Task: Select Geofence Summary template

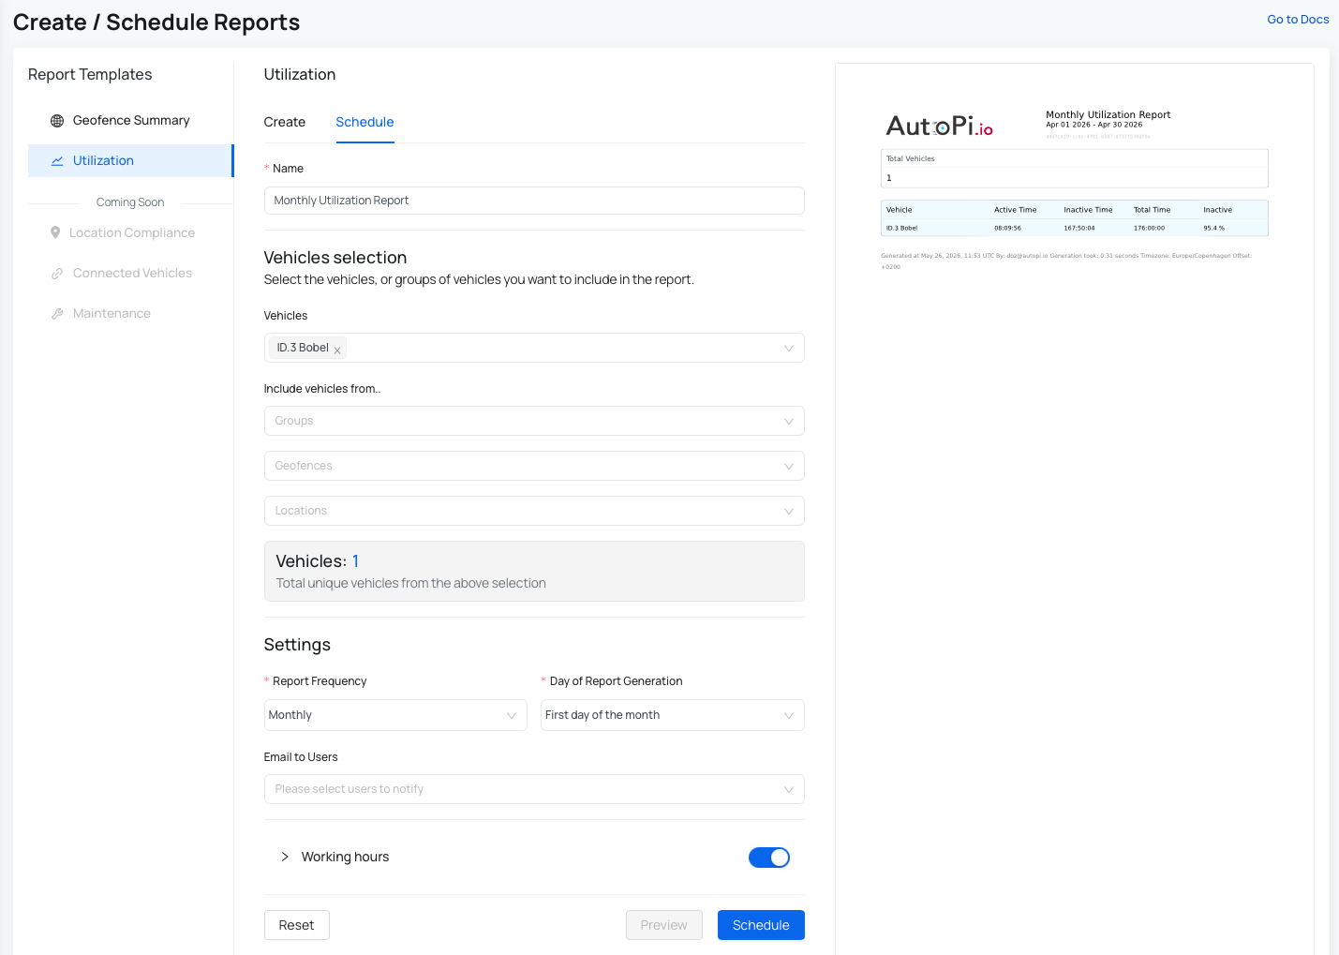Action: 130,121
